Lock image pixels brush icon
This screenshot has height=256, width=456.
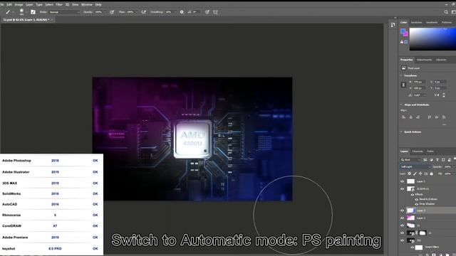coord(415,174)
